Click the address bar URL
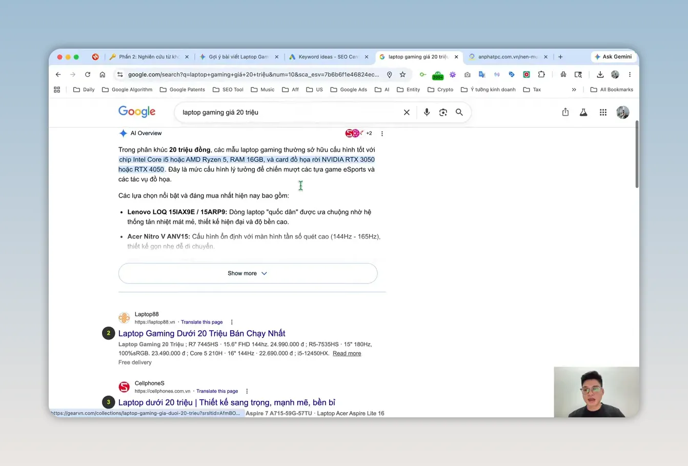The image size is (688, 466). pyautogui.click(x=254, y=75)
